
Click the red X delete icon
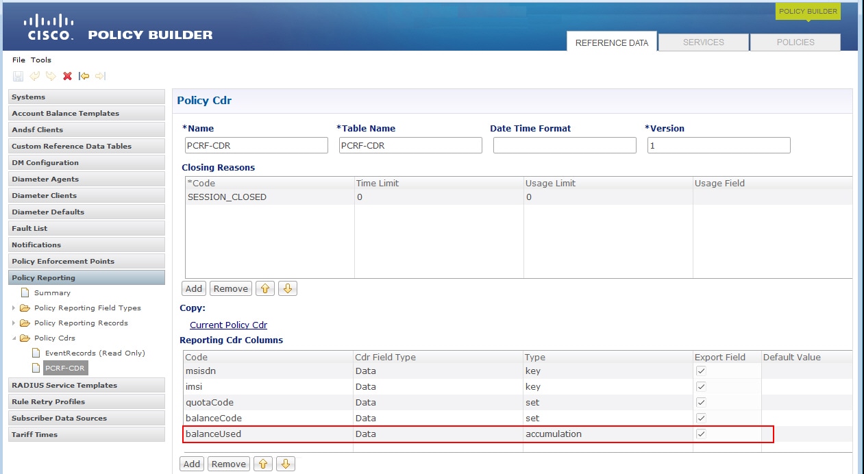(67, 76)
